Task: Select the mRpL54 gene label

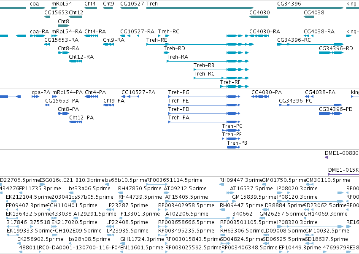Action: (x=62, y=4)
